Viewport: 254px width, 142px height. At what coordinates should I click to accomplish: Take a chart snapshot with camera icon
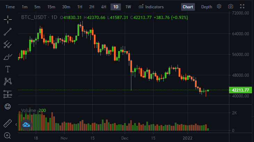click(x=230, y=7)
